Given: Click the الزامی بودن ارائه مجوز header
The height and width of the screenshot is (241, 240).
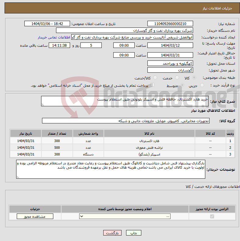Looking at the screenshot, I should [x=212, y=209].
